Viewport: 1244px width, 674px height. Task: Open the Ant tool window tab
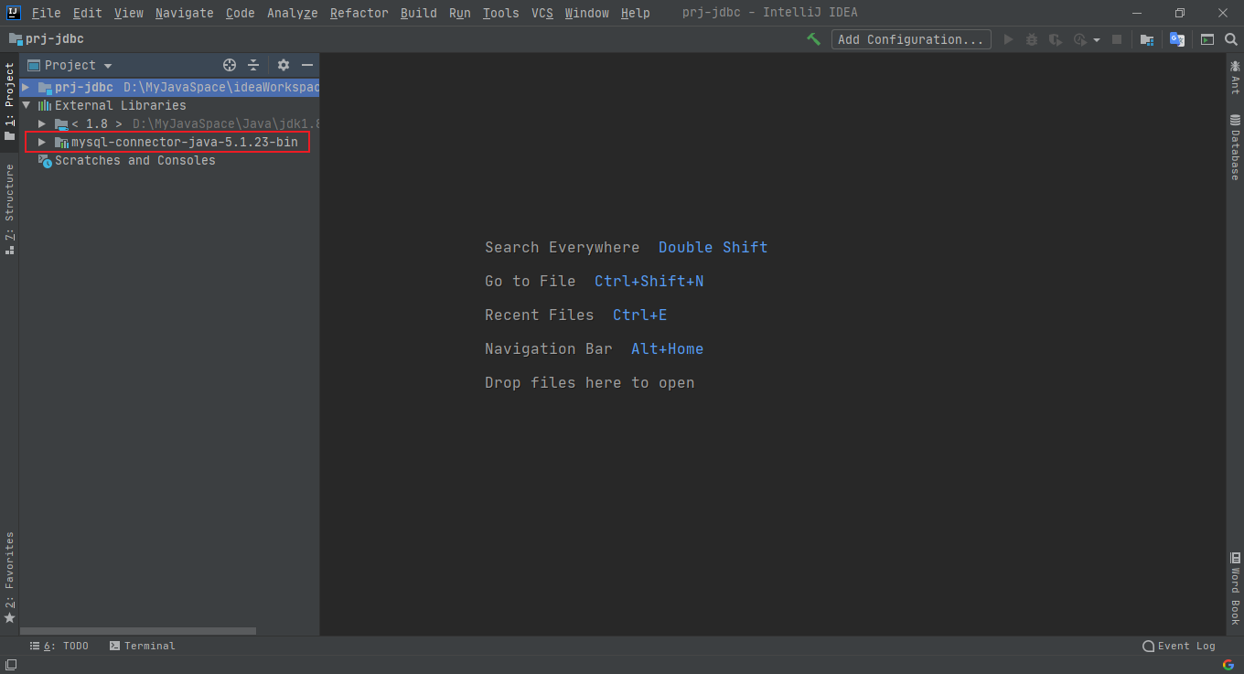(1235, 77)
